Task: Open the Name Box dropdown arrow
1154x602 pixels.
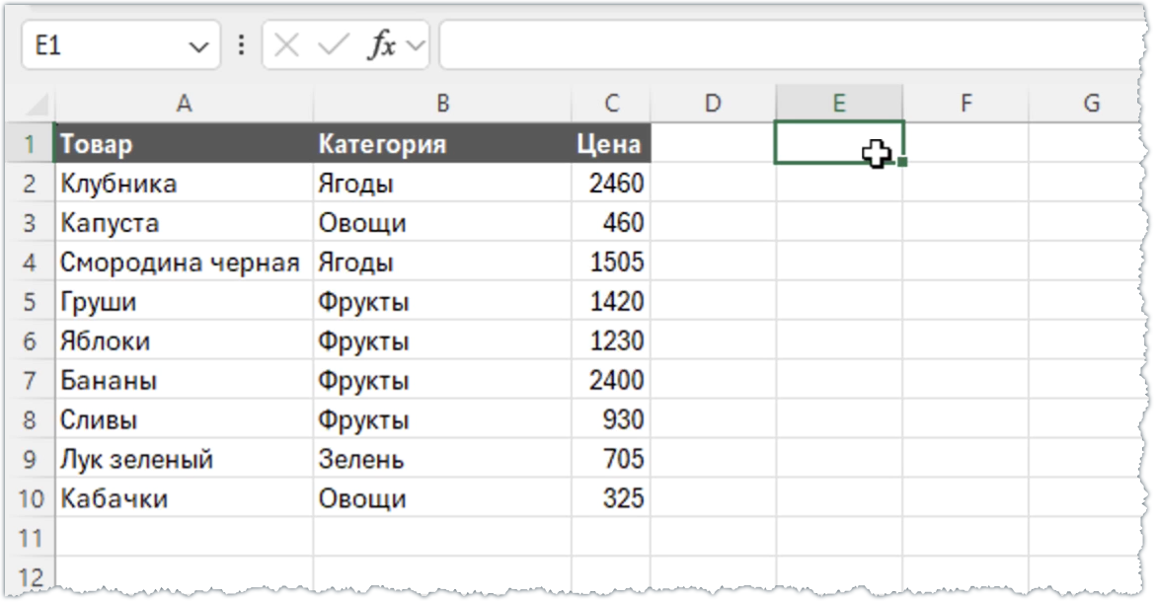Action: [197, 45]
